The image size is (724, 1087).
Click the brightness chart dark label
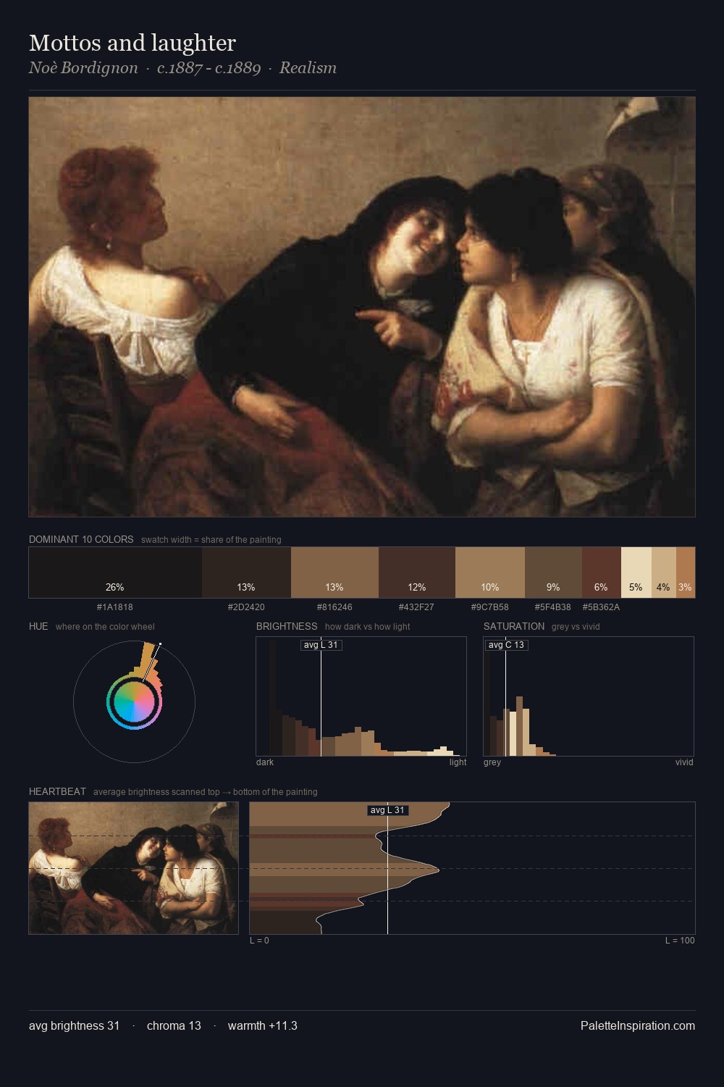pyautogui.click(x=265, y=762)
